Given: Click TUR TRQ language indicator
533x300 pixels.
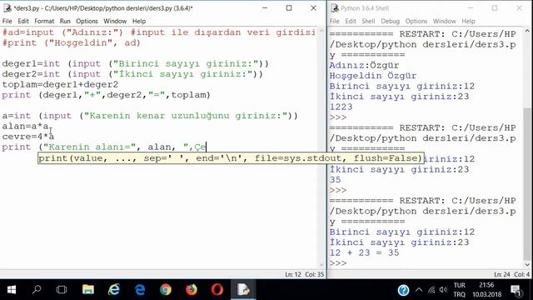Looking at the screenshot, I should point(459,290).
